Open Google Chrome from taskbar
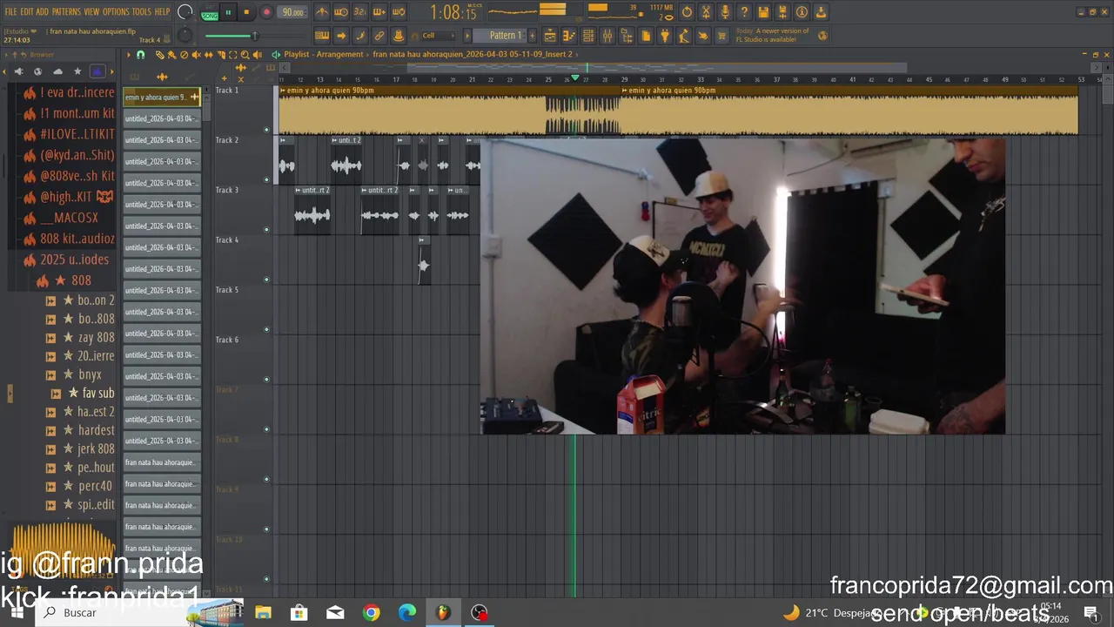The width and height of the screenshot is (1114, 627). point(372,613)
